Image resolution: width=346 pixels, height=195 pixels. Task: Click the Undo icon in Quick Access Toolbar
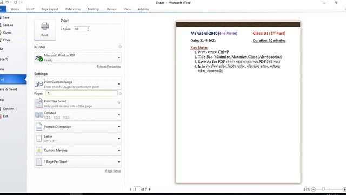click(x=7, y=2)
